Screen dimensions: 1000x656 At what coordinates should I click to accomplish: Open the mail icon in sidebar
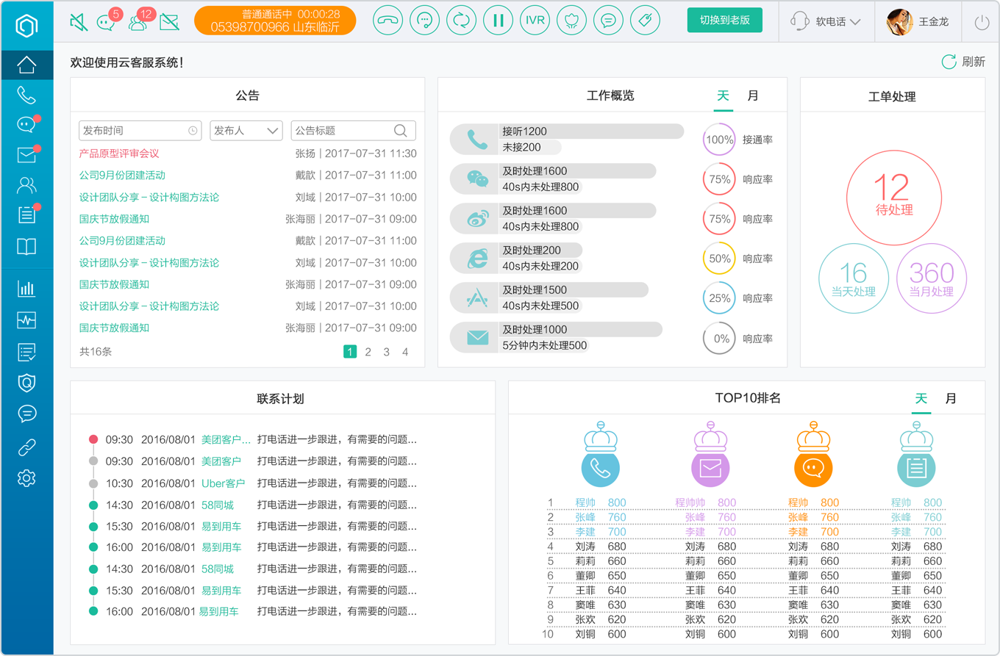(26, 155)
